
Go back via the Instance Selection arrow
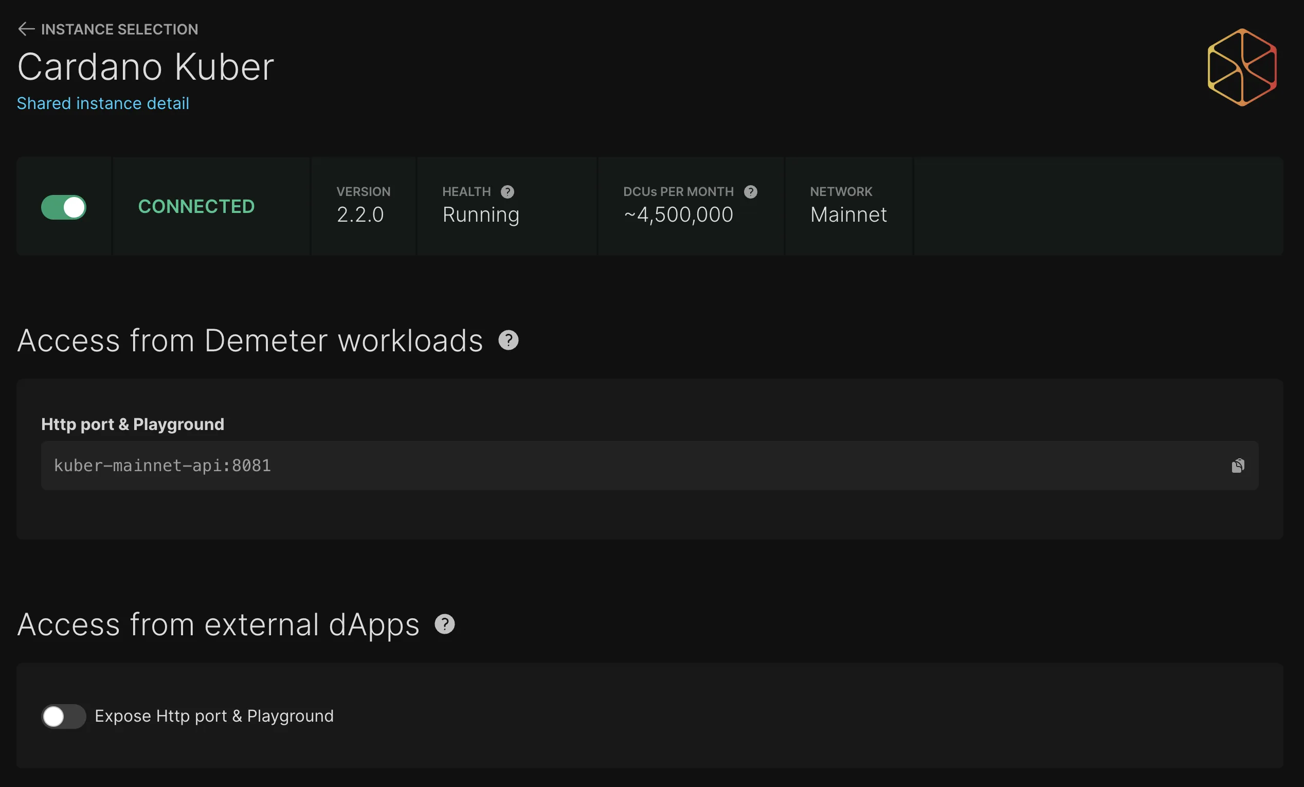click(26, 29)
